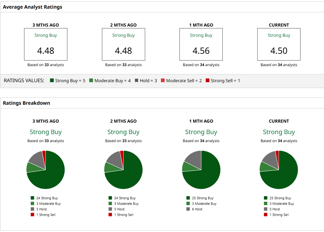The image size is (324, 232).
Task: Click the 1 MTH AGO pie chart
Action: tap(201, 170)
